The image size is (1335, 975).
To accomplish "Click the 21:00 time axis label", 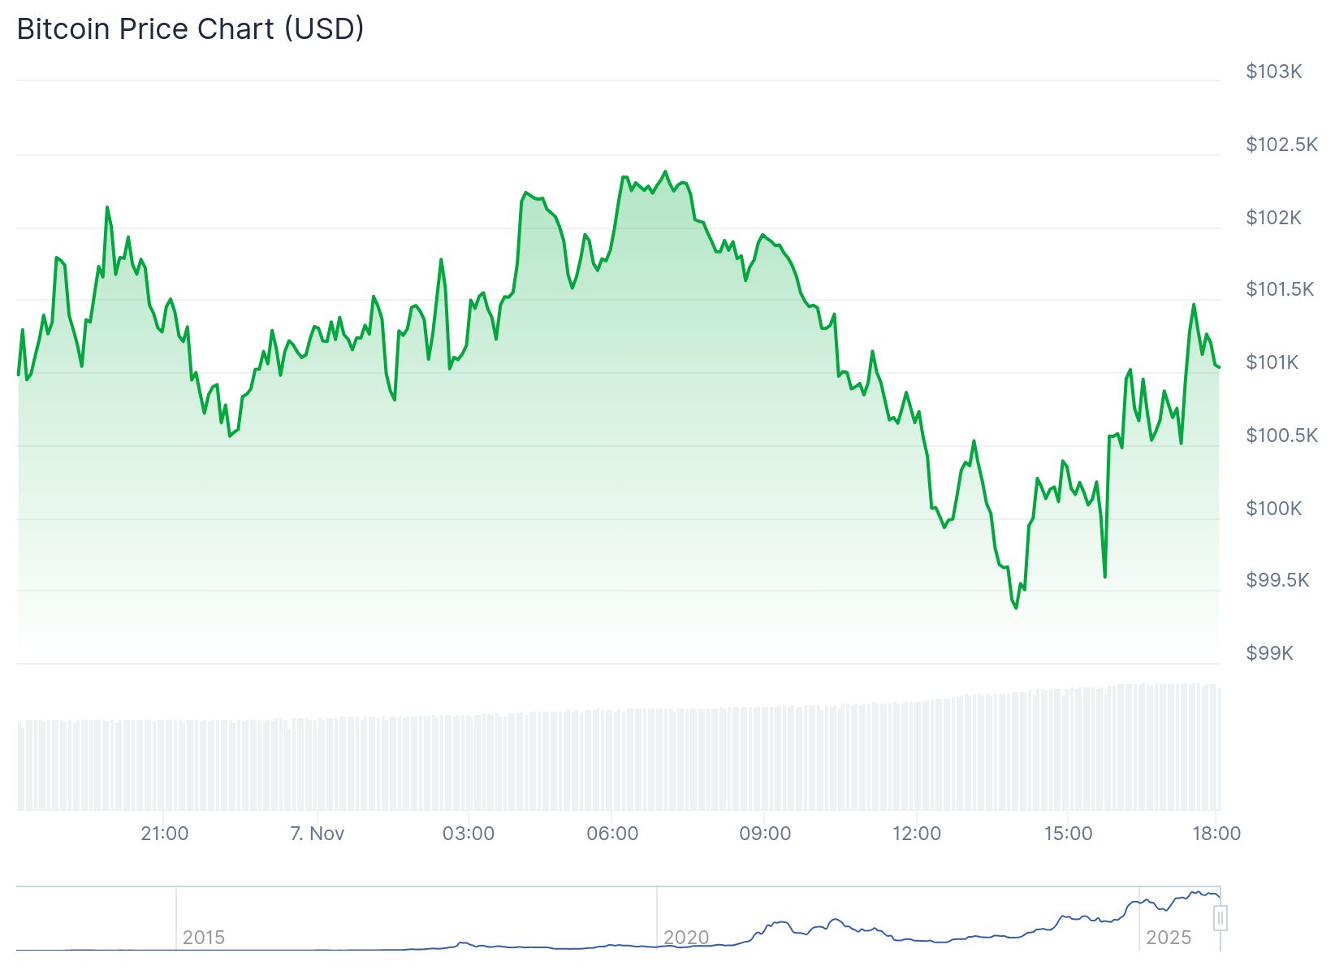I will coord(164,834).
